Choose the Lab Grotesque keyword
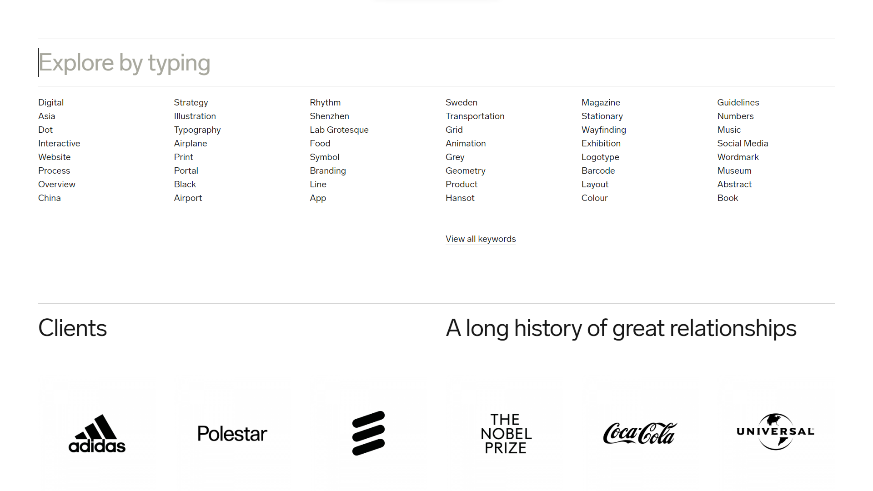This screenshot has width=873, height=491. tap(339, 130)
